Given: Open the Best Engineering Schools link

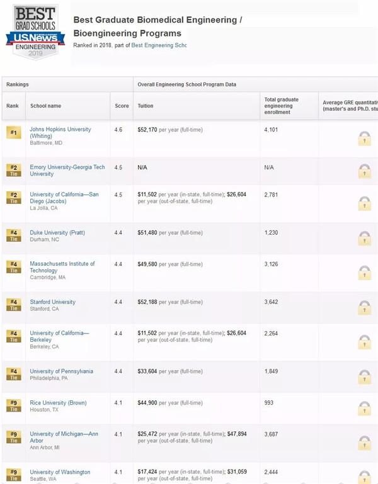Looking at the screenshot, I should coord(159,45).
